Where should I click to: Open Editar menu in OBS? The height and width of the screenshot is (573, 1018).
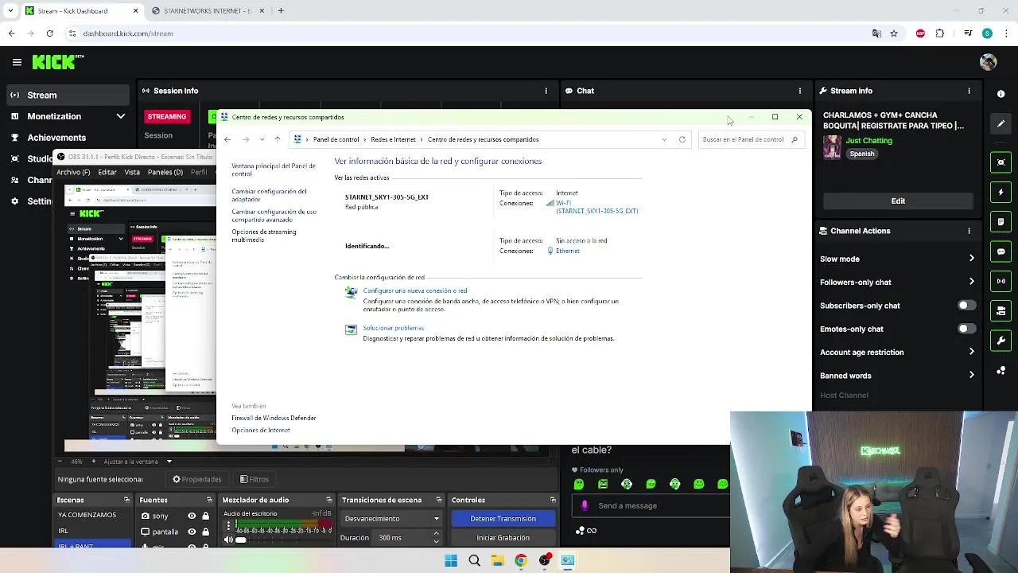(x=107, y=172)
